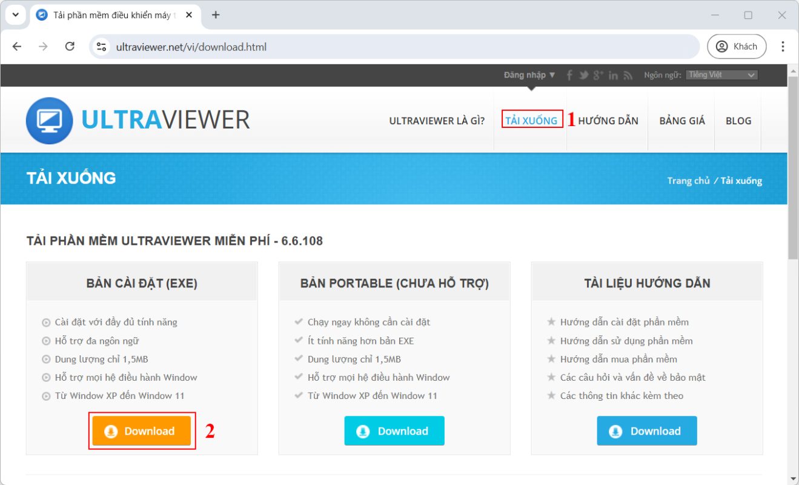
Task: Download the BẢN CÀI ĐẶT (EXE) version
Action: click(x=141, y=430)
